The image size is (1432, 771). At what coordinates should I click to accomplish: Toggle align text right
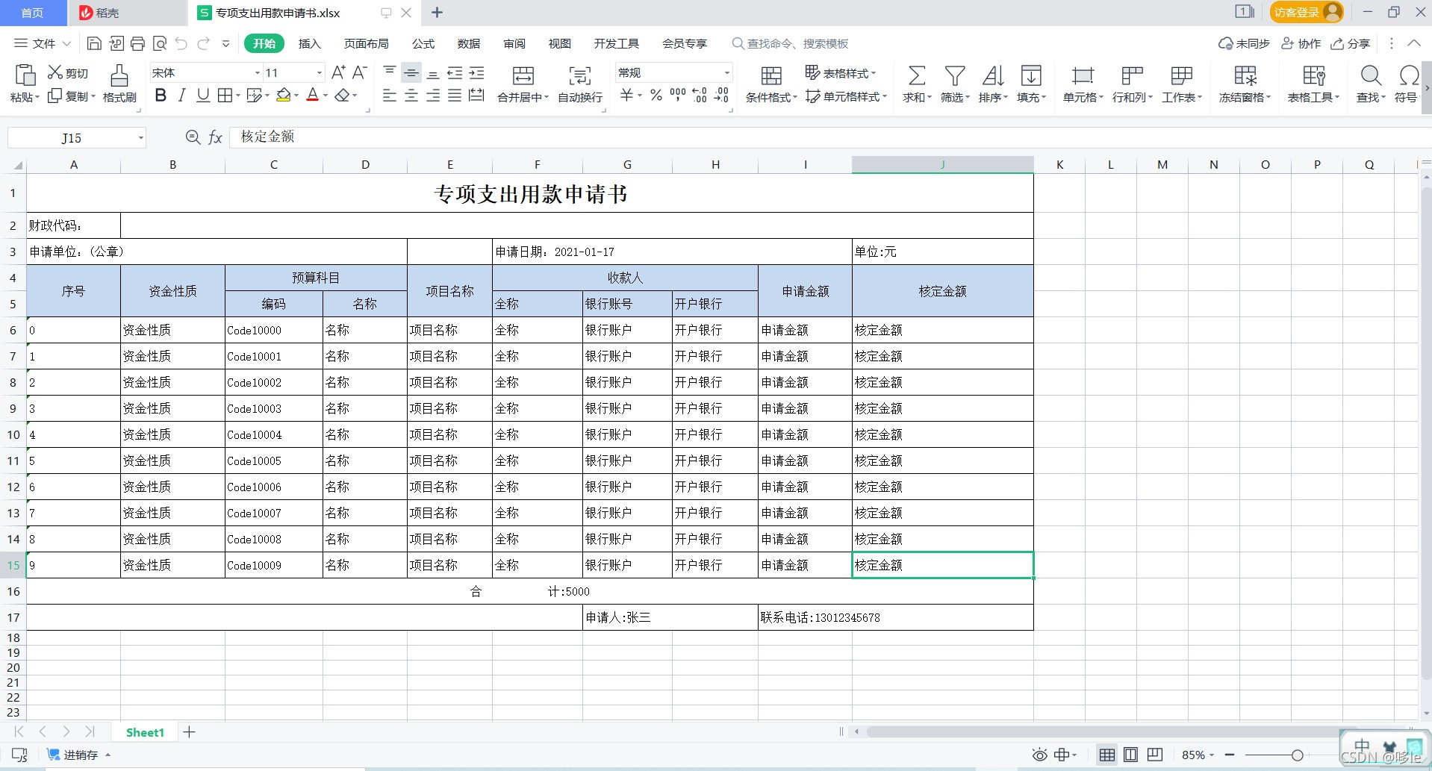click(x=433, y=96)
